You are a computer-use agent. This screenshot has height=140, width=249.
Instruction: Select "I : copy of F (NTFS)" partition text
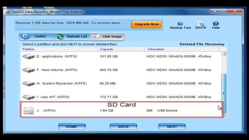[x=53, y=97]
